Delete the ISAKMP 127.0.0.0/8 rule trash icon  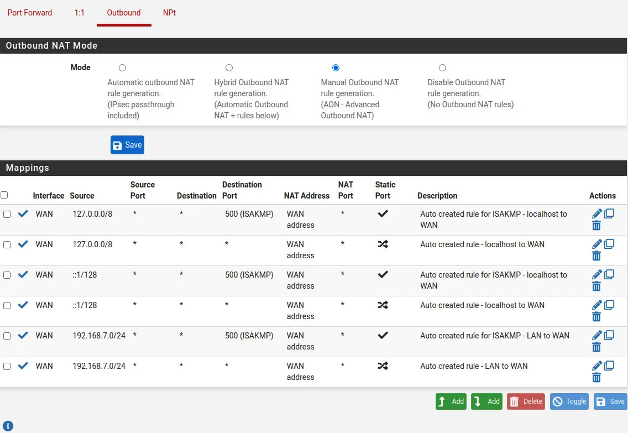[596, 226]
